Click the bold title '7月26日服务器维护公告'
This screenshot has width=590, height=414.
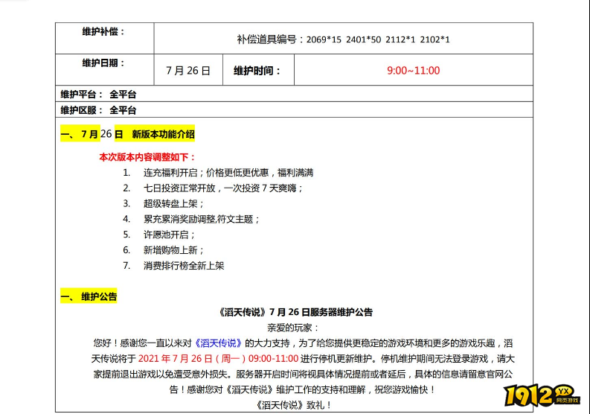(x=321, y=312)
